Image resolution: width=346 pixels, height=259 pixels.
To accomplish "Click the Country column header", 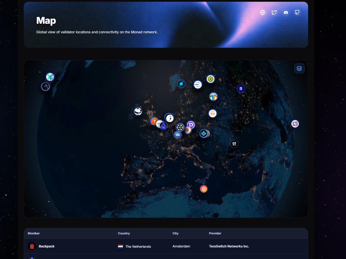I will coord(124,233).
